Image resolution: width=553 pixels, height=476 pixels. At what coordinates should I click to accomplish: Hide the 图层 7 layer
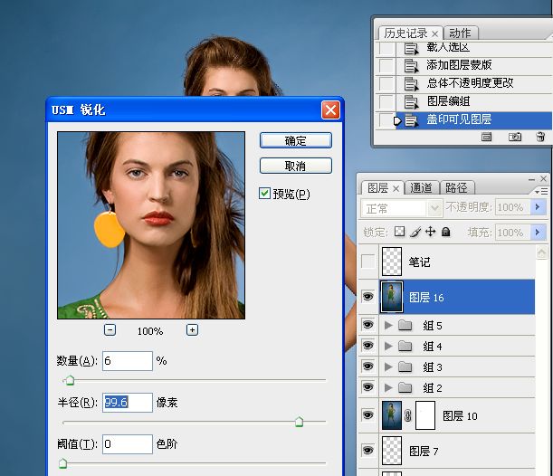(x=367, y=451)
